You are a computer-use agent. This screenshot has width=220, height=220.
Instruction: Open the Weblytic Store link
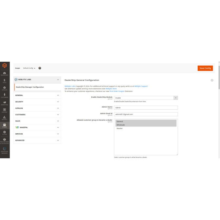point(111,89)
